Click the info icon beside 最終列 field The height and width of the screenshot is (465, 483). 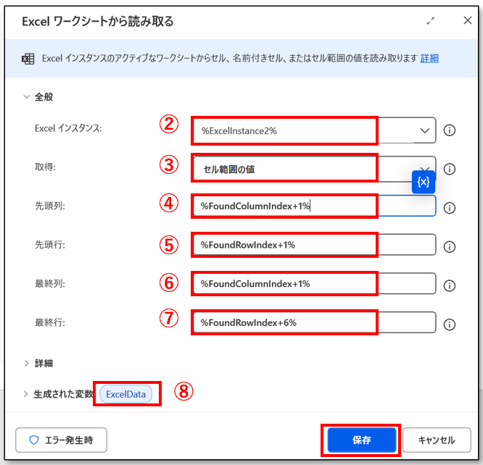[x=449, y=285]
